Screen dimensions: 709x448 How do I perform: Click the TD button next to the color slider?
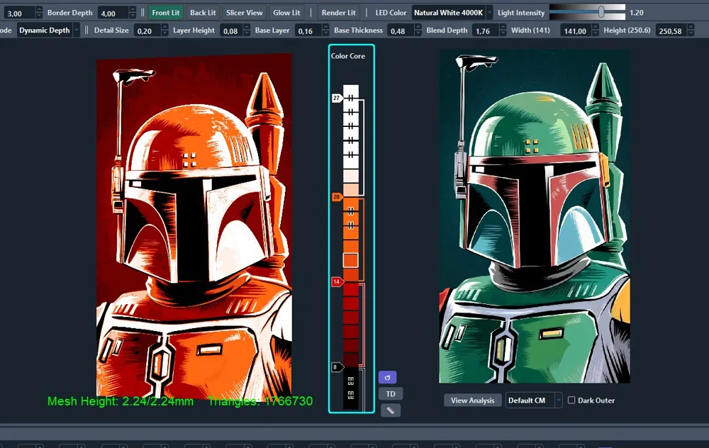(x=391, y=393)
